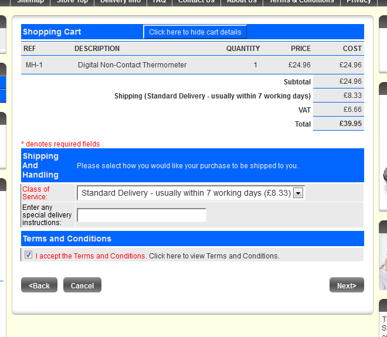Open the Contact Us navigation item

pyautogui.click(x=196, y=2)
